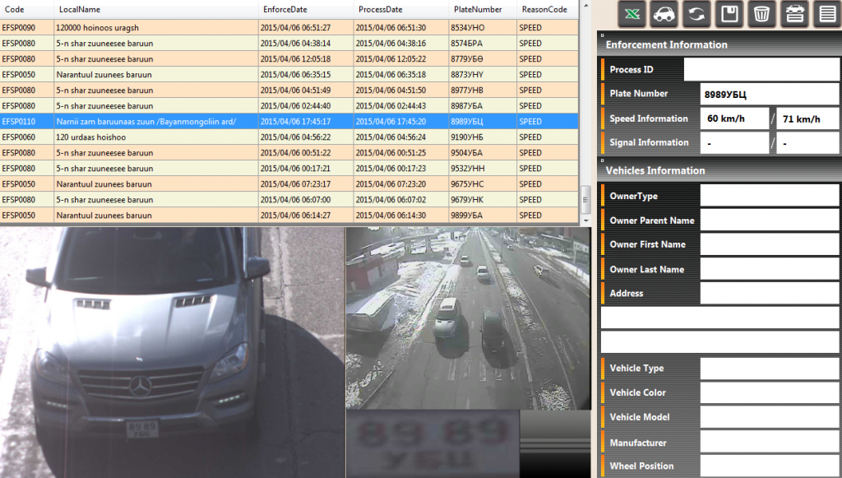Click the table scrollbar down arrow
The image size is (842, 478).
tap(585, 220)
